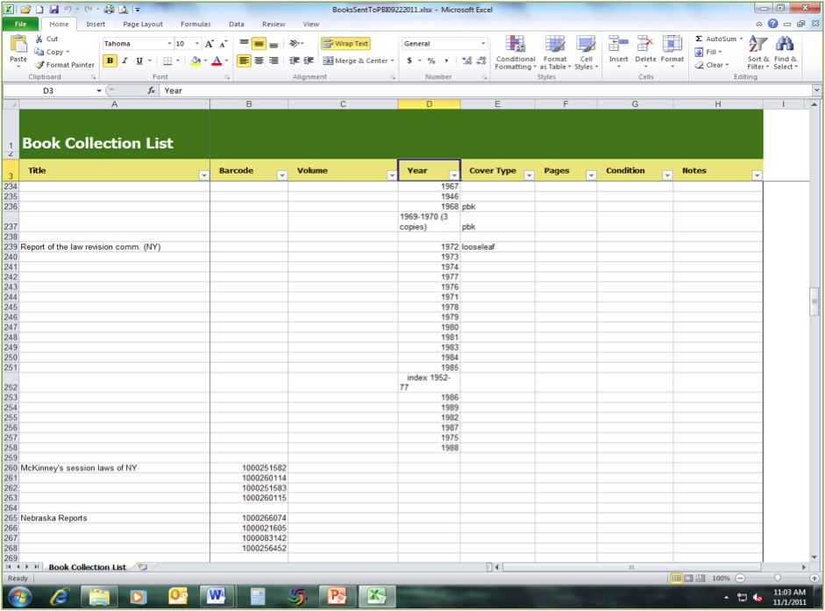
Task: Expand the font name Tahoma dropdown
Action: click(168, 44)
